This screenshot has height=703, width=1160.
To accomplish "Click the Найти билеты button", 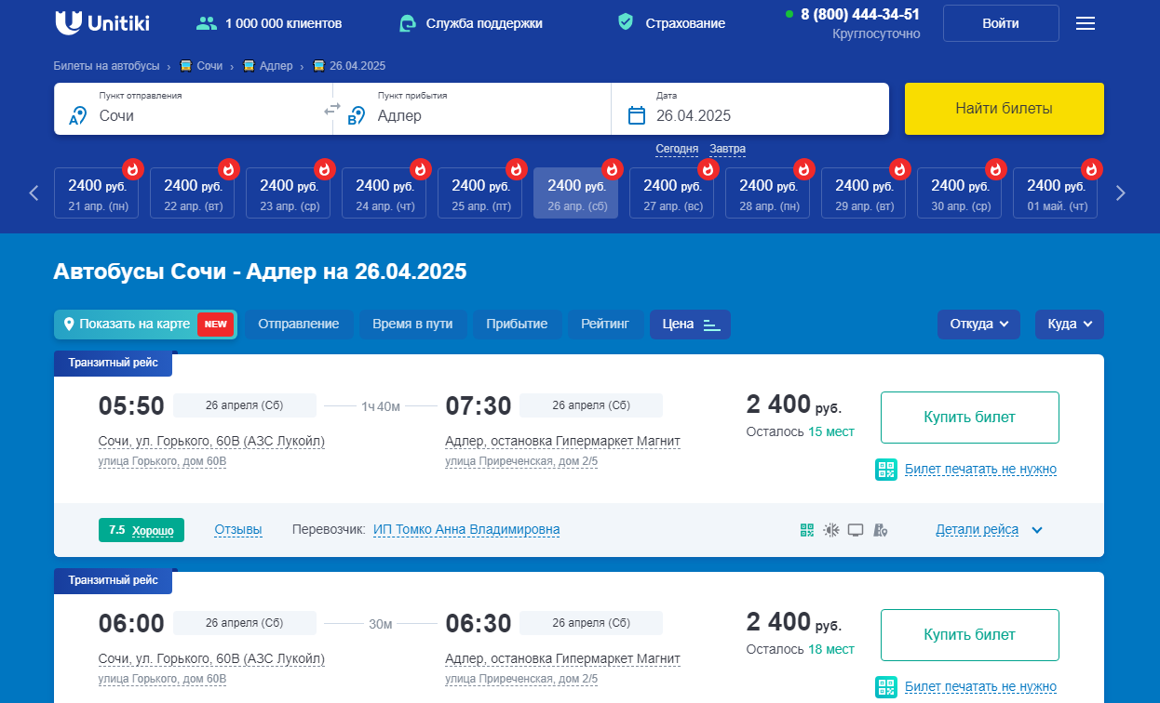I will 1005,109.
